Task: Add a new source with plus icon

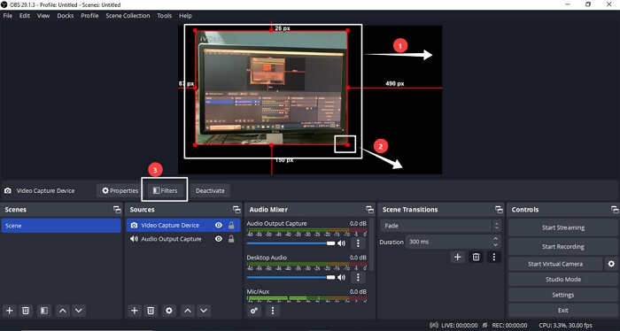Action: [135, 311]
